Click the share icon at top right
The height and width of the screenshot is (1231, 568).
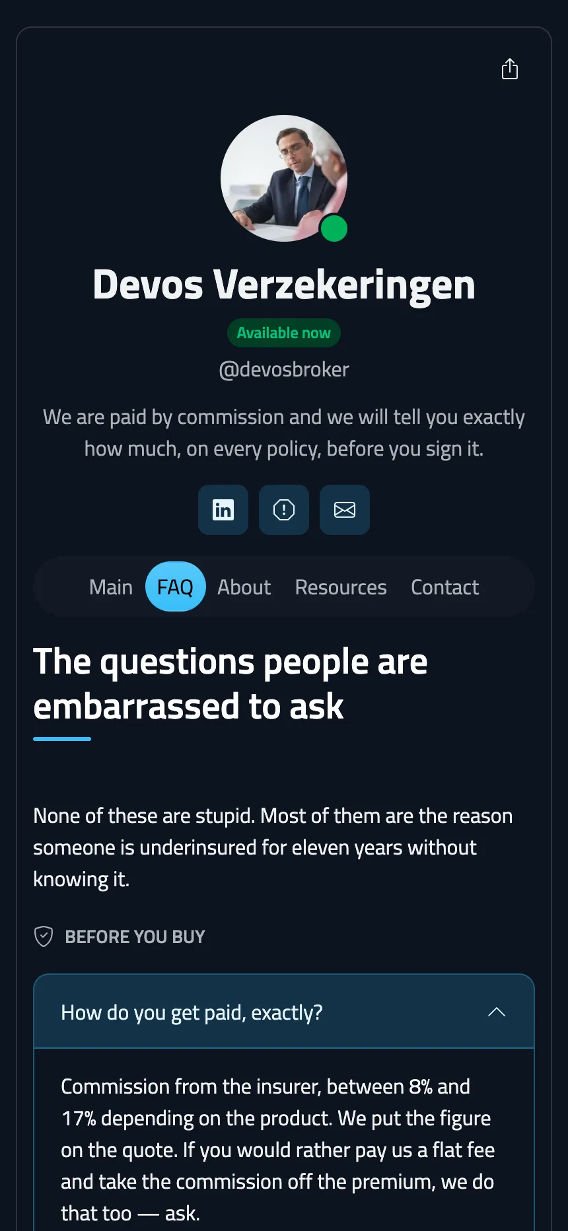click(x=510, y=69)
